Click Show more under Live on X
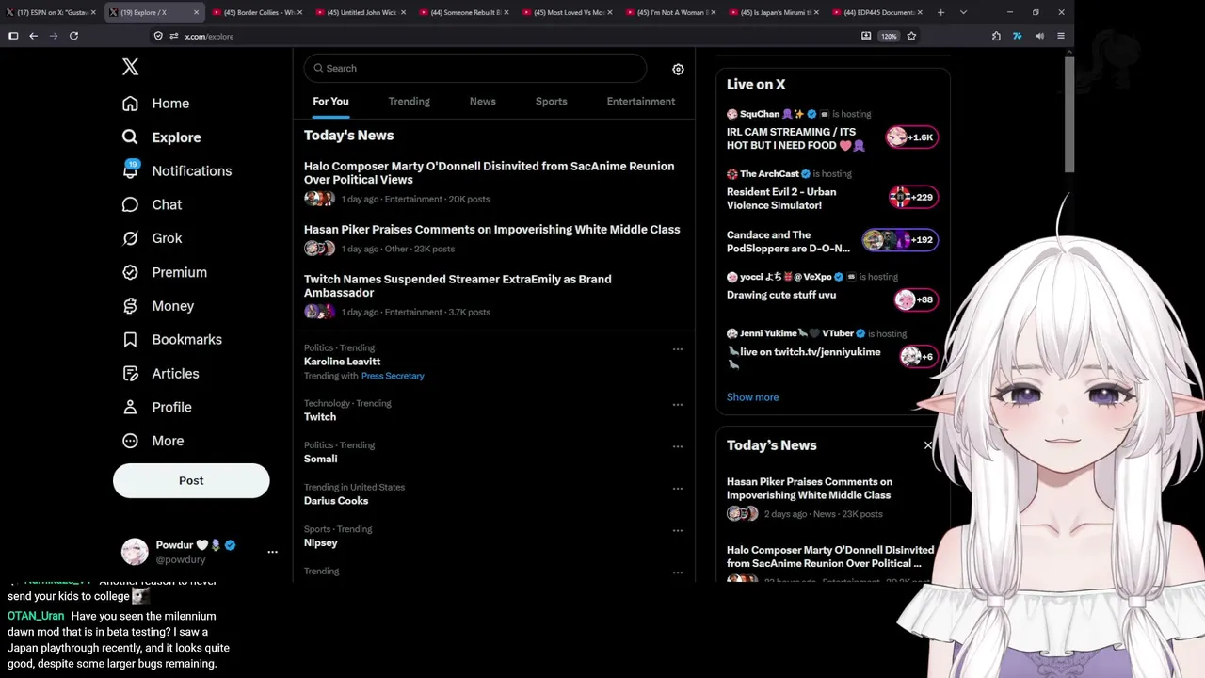 [752, 397]
